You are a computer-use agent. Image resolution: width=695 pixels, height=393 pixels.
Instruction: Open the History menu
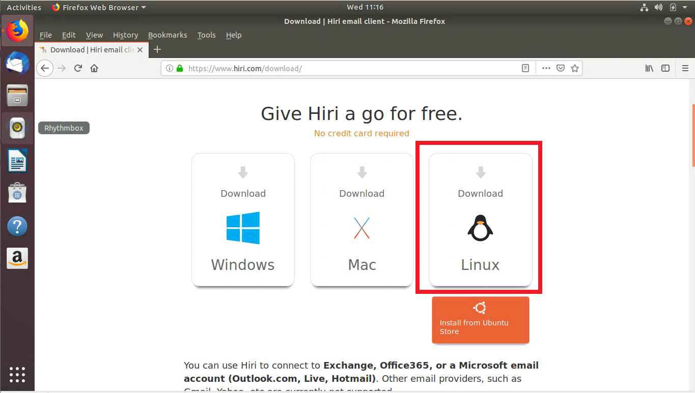pos(125,35)
